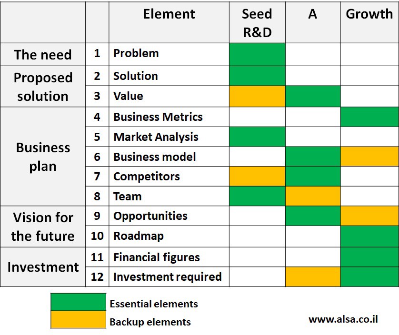
Task: Click the Investment required row label
Action: click(168, 277)
